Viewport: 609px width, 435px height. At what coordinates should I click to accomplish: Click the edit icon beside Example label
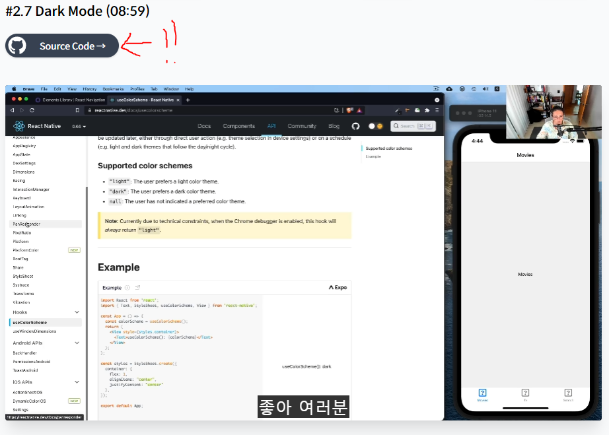pos(137,288)
